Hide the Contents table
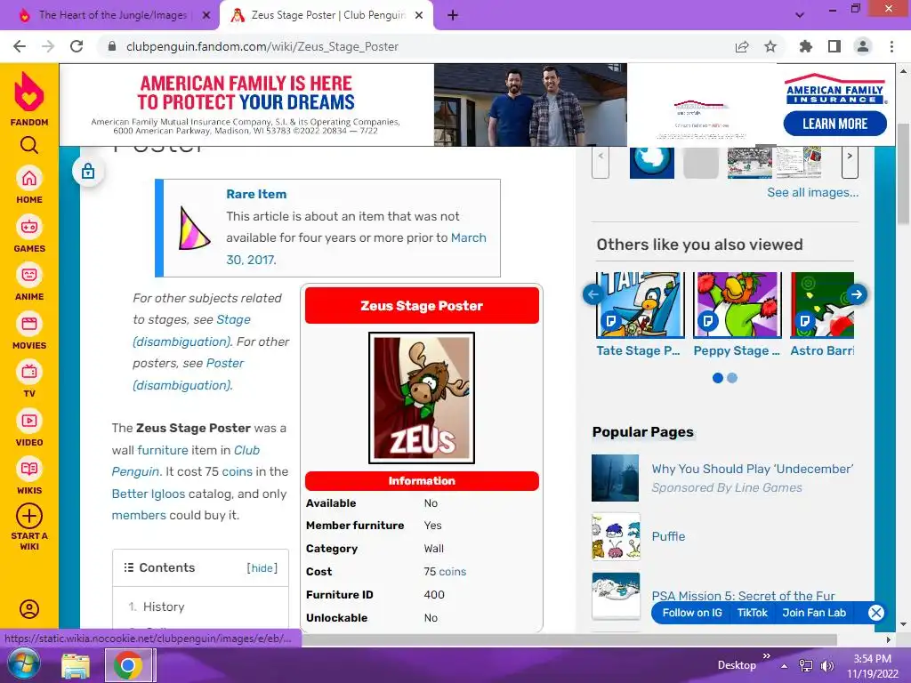 click(262, 568)
